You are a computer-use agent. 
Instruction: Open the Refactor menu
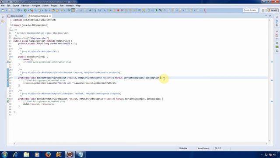[25, 6]
